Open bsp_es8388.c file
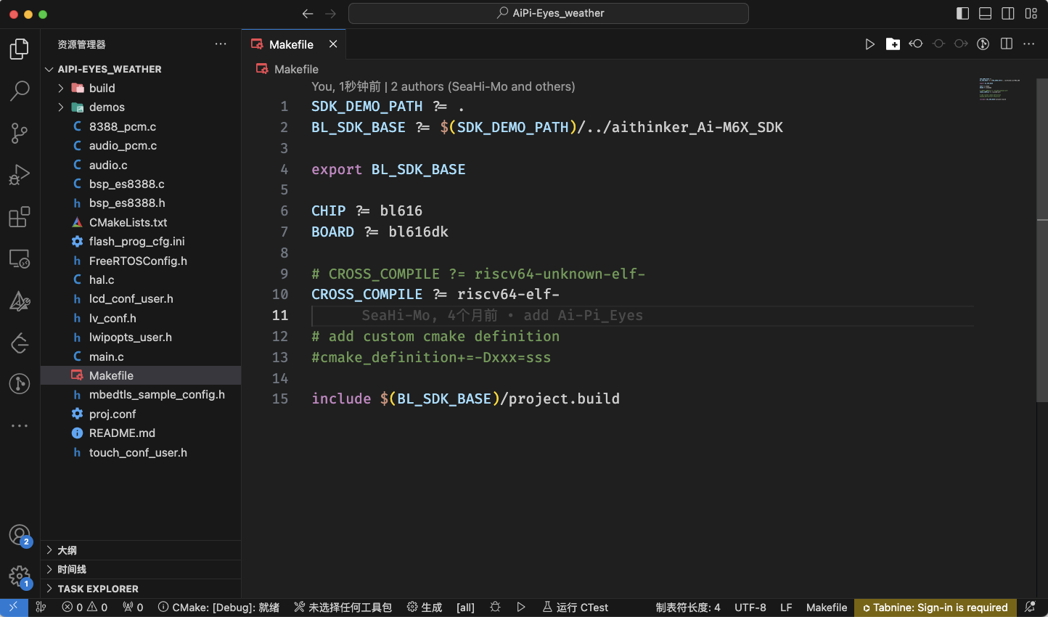The image size is (1048, 617). coord(141,184)
